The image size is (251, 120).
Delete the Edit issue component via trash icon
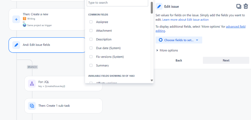pyautogui.click(x=246, y=6)
